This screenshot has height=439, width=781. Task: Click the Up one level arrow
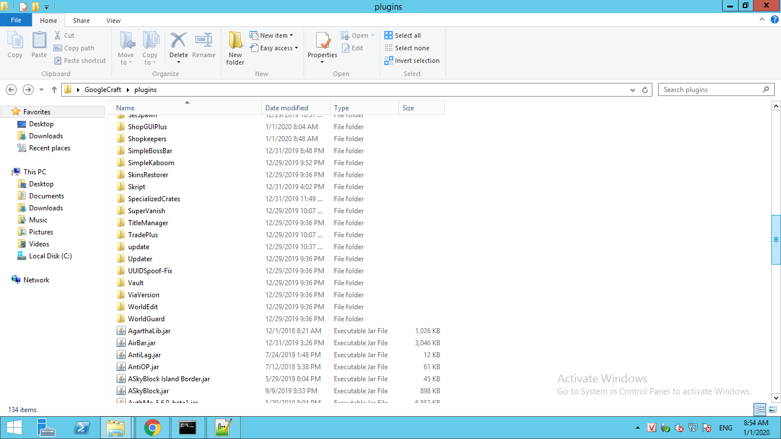click(x=54, y=90)
